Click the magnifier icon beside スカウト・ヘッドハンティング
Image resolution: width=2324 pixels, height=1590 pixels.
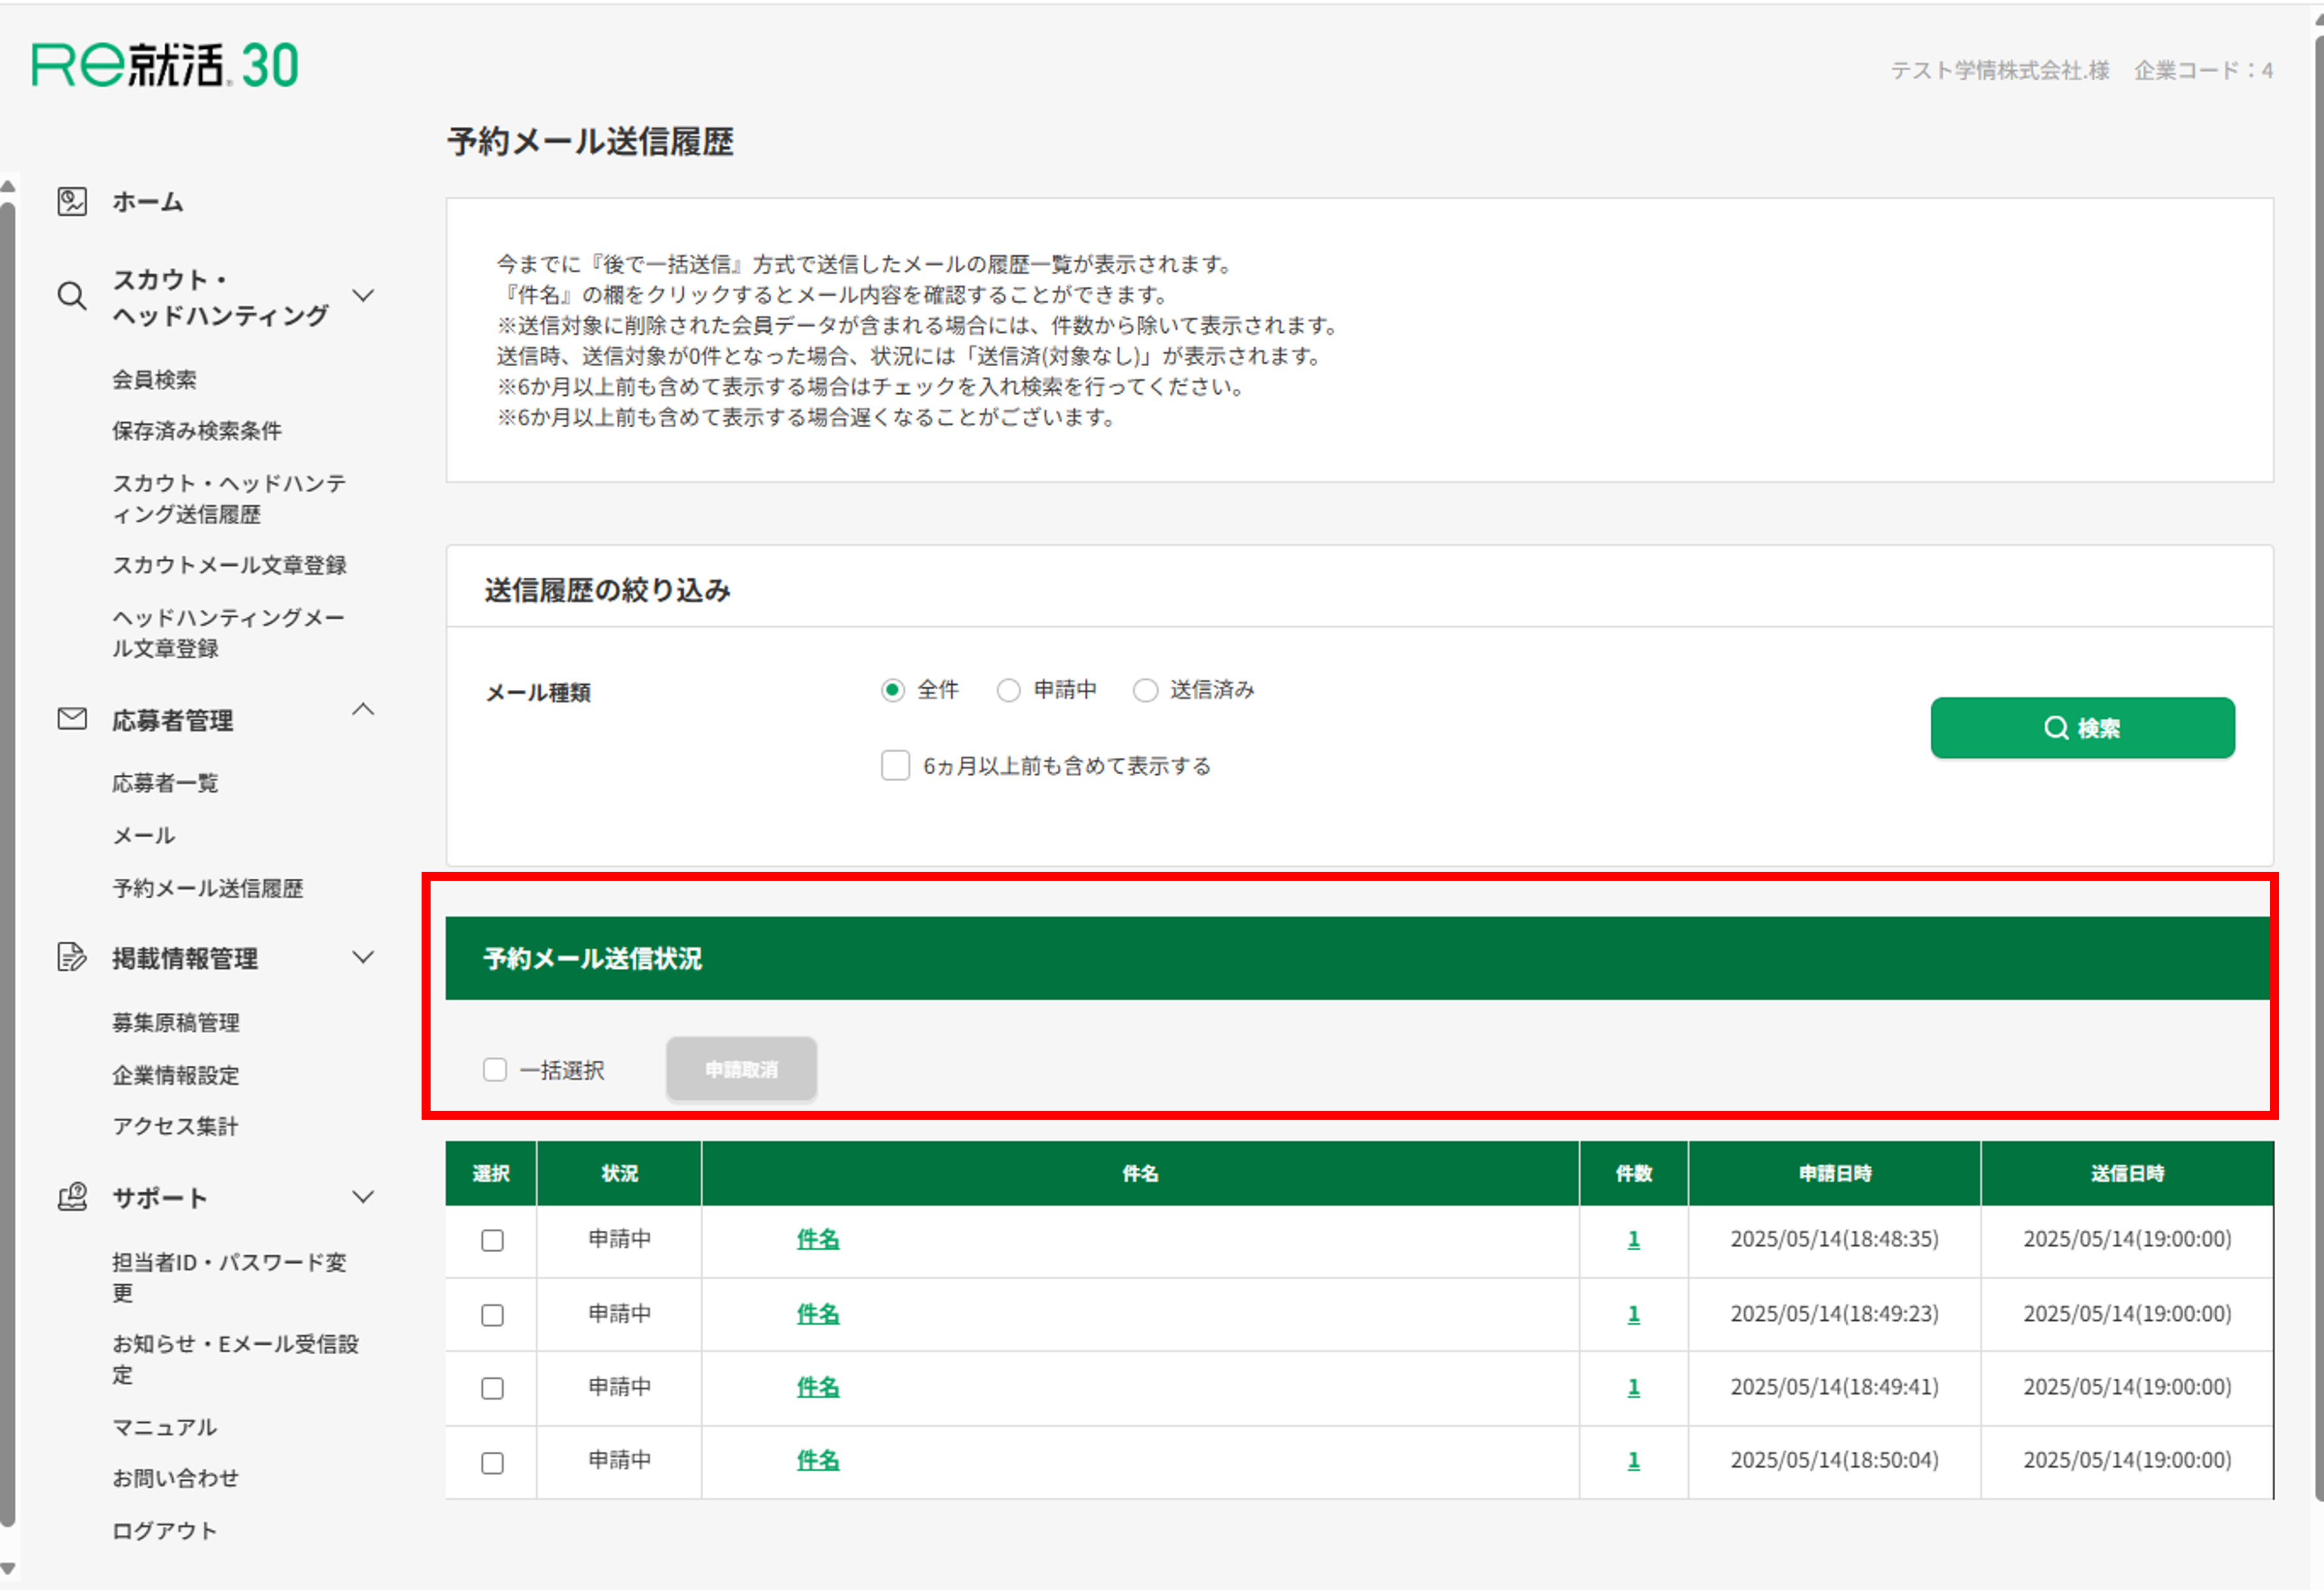[x=72, y=297]
